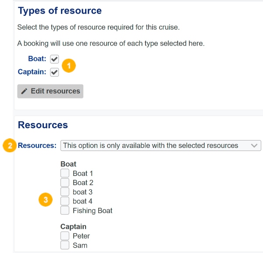The image size is (263, 253).
Task: Click the boat 3 label text
Action: pos(82,192)
